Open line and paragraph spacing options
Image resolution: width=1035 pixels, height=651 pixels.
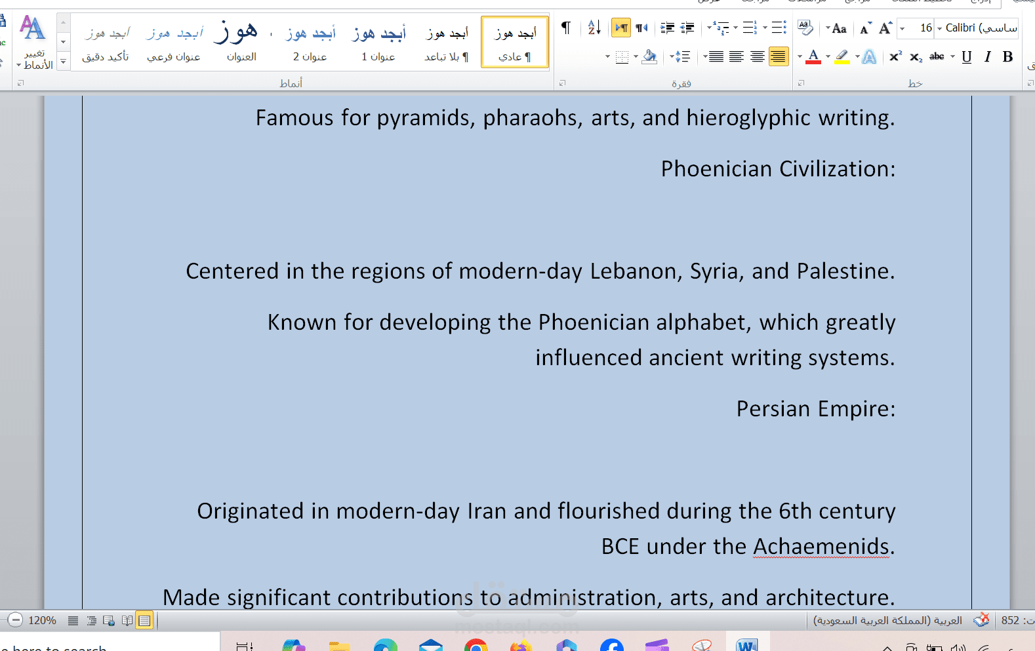coord(683,57)
